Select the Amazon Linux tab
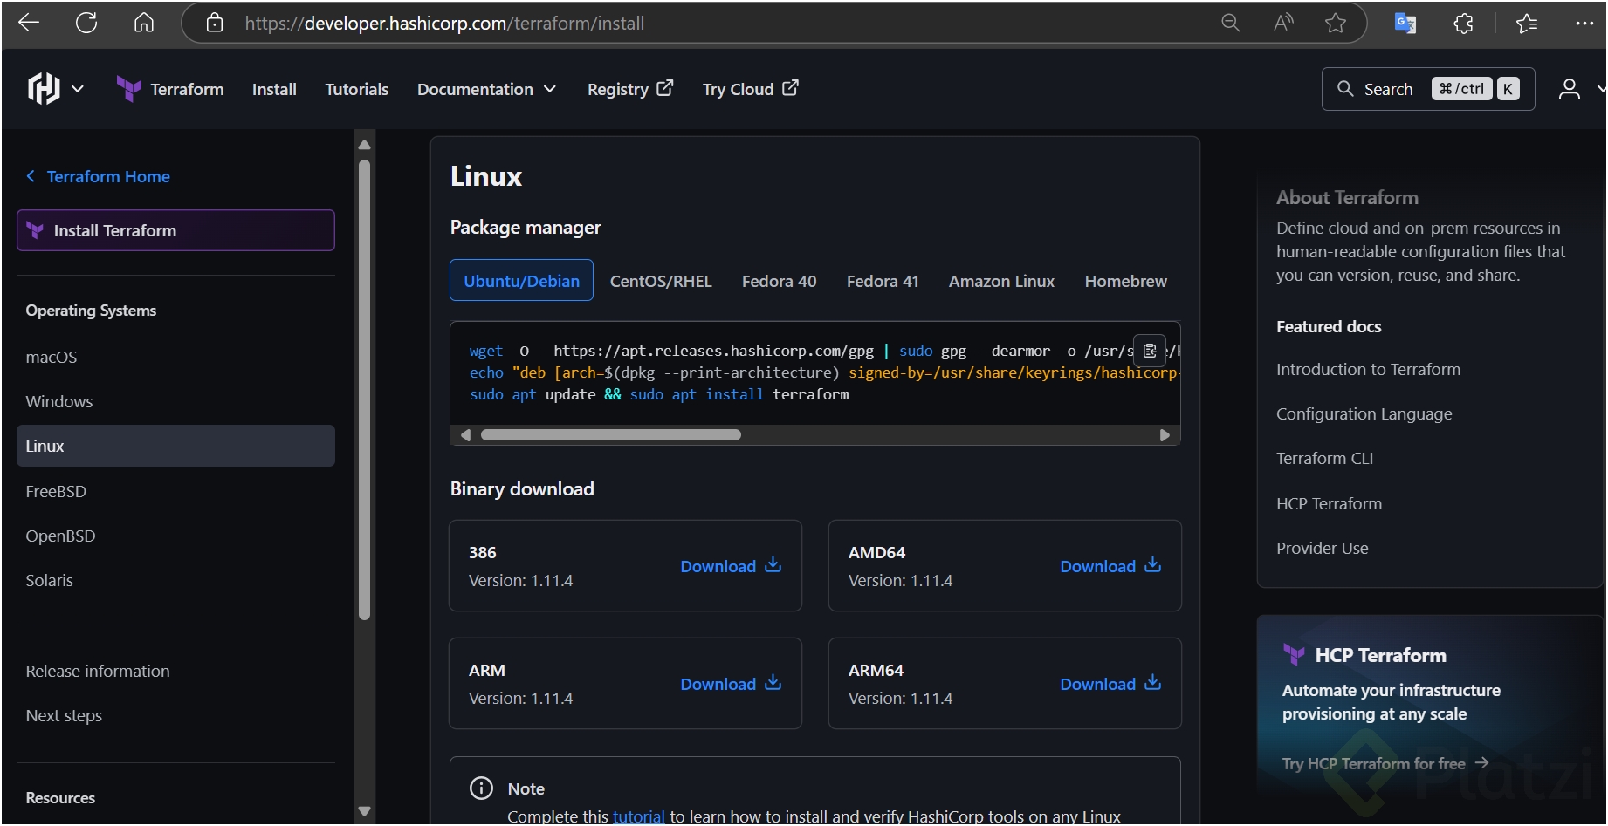 tap(1001, 281)
